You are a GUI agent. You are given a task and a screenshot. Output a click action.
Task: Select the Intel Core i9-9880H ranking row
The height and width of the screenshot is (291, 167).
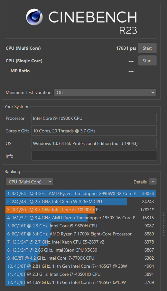[x=81, y=226]
